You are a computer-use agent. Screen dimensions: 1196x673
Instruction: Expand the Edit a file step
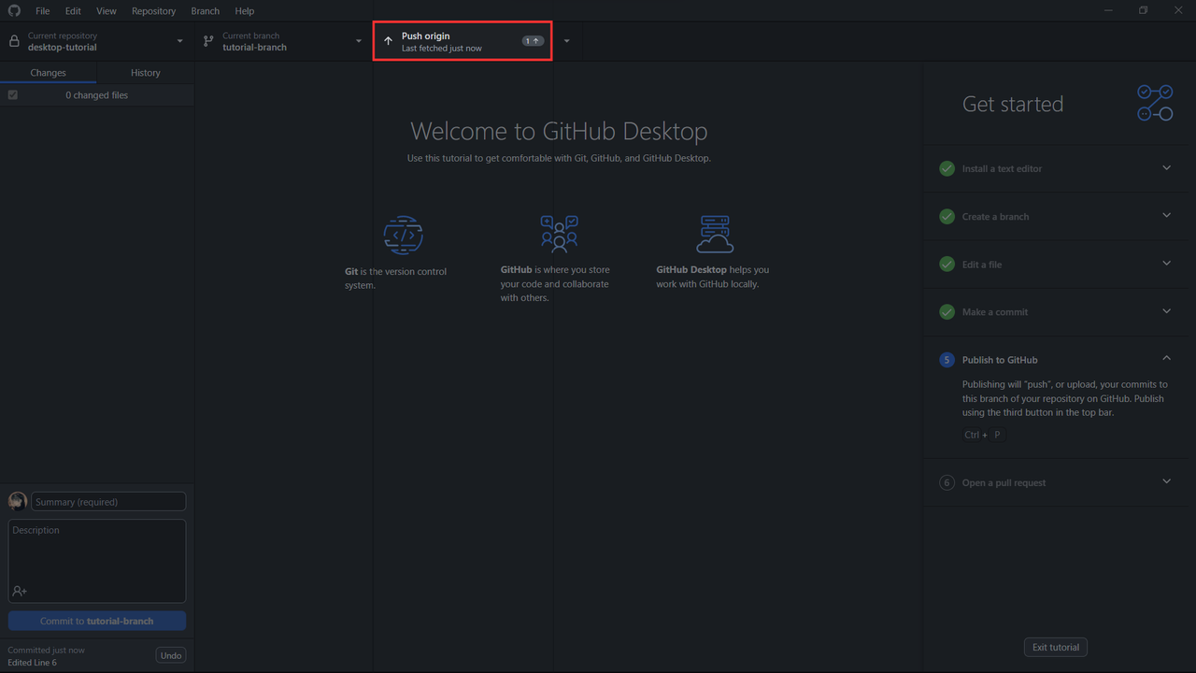[x=1166, y=264]
